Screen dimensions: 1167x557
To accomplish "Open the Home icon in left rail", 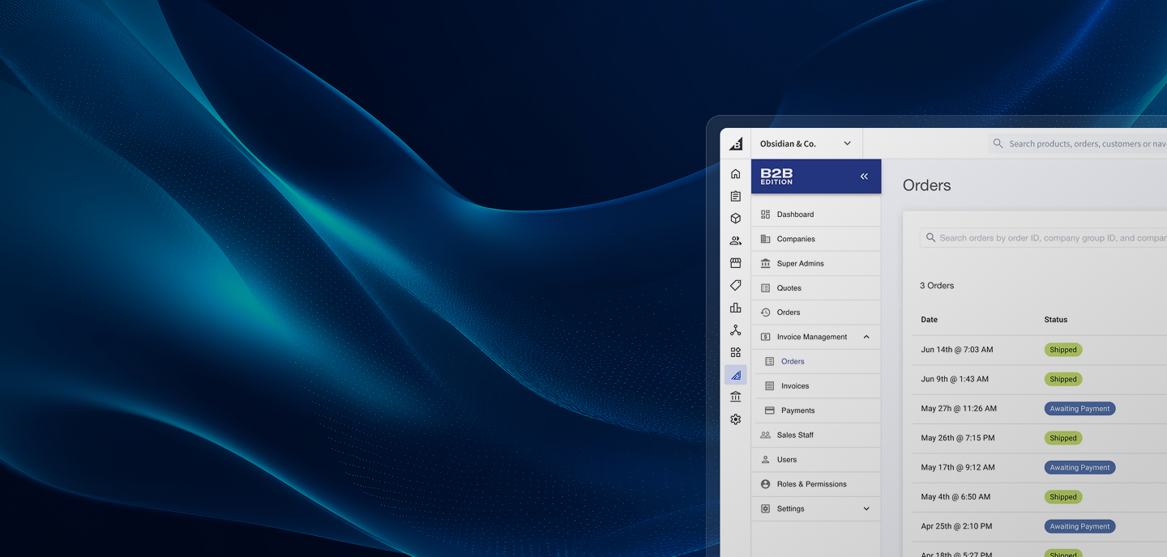I will (x=735, y=173).
